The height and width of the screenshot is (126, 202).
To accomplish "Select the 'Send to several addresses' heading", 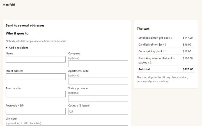I will tap(25, 25).
